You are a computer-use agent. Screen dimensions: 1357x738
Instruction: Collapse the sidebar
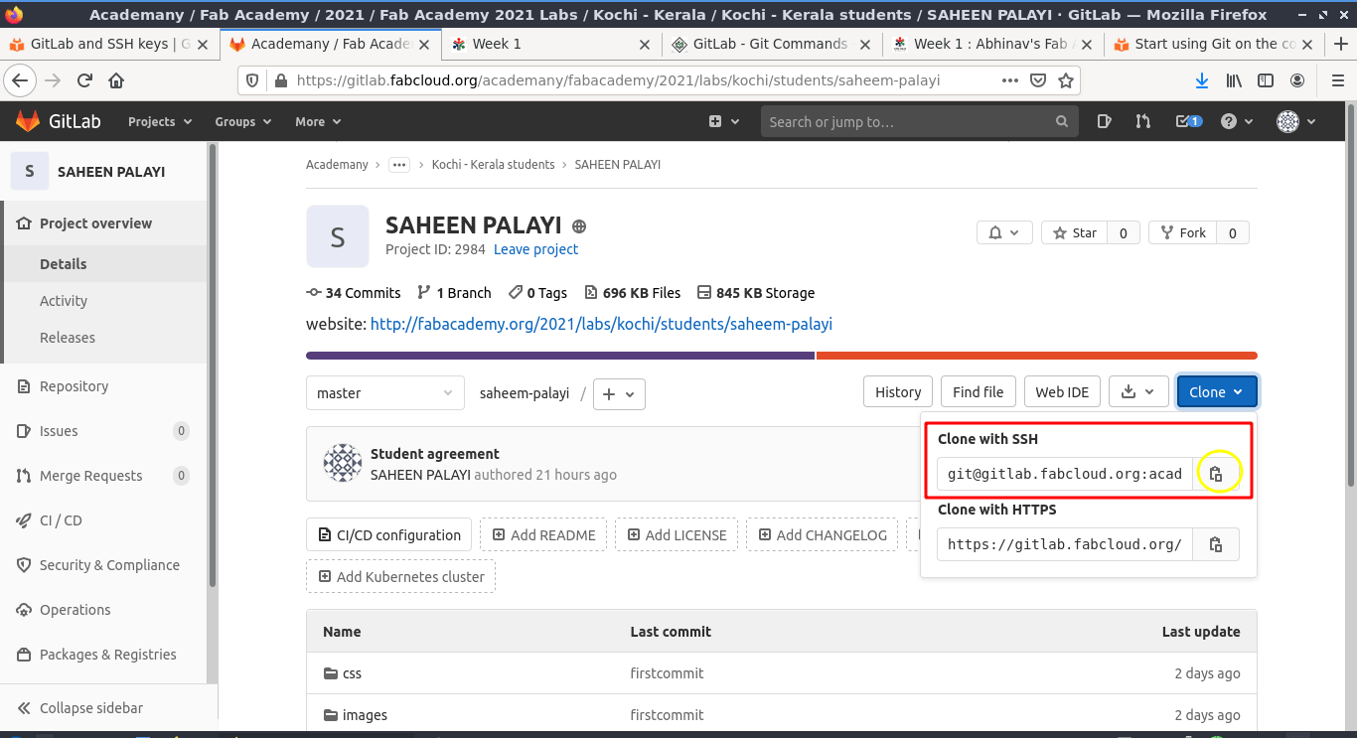[x=79, y=708]
